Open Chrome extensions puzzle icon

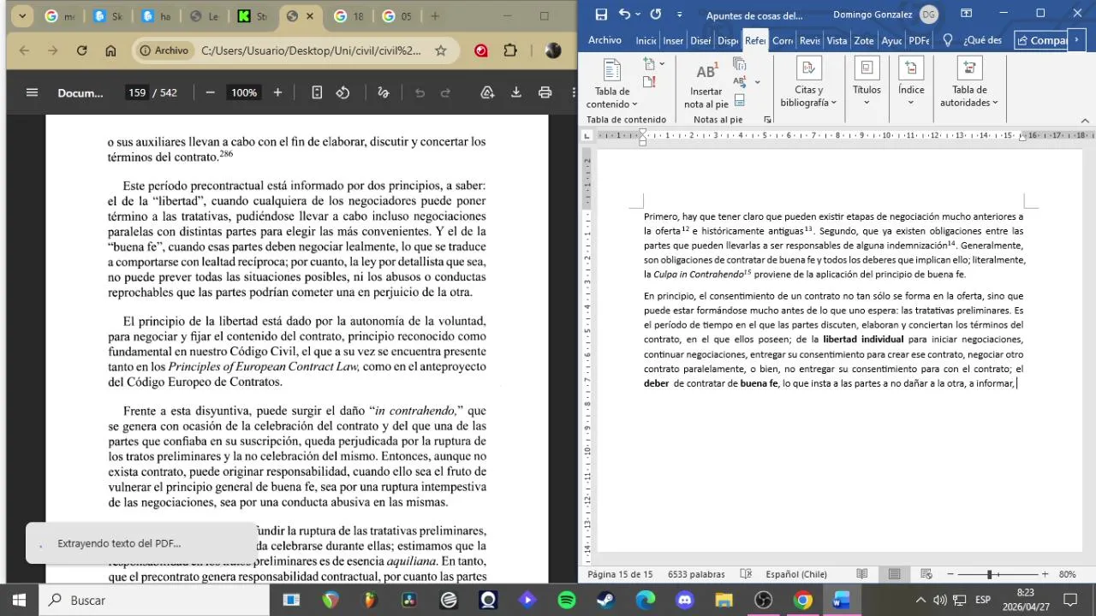coord(511,50)
